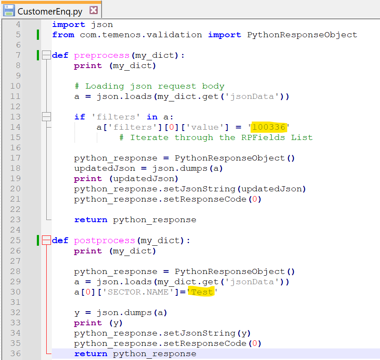Collapse the if 'filters' block fold marker

pos(46,117)
